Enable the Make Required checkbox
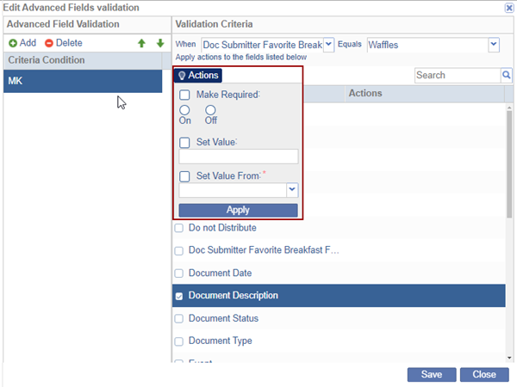 coord(184,95)
